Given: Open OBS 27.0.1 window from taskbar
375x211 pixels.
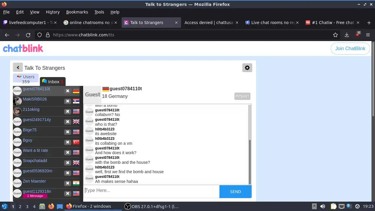Looking at the screenshot, I should click(x=152, y=206).
